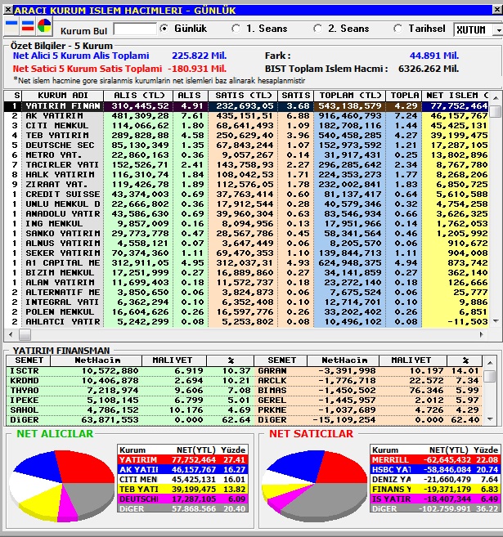Click down arrow of stock detail table scrollbar
This screenshot has height=537, width=503.
point(490,419)
